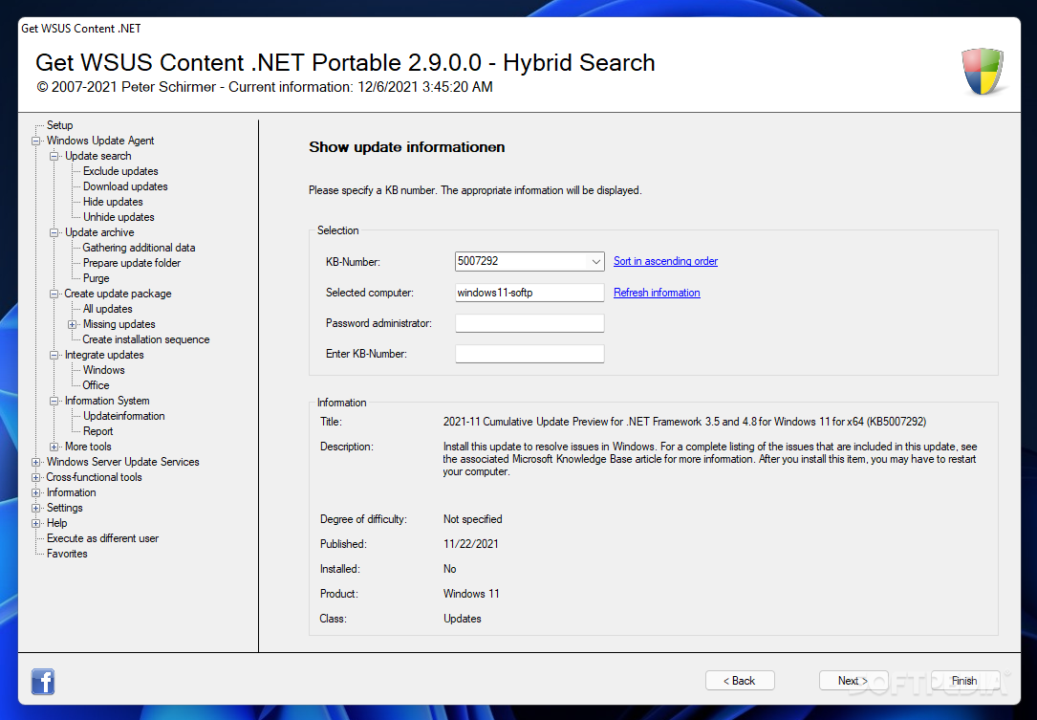Select Windows under Integrate updates
This screenshot has height=720, width=1037.
104,370
